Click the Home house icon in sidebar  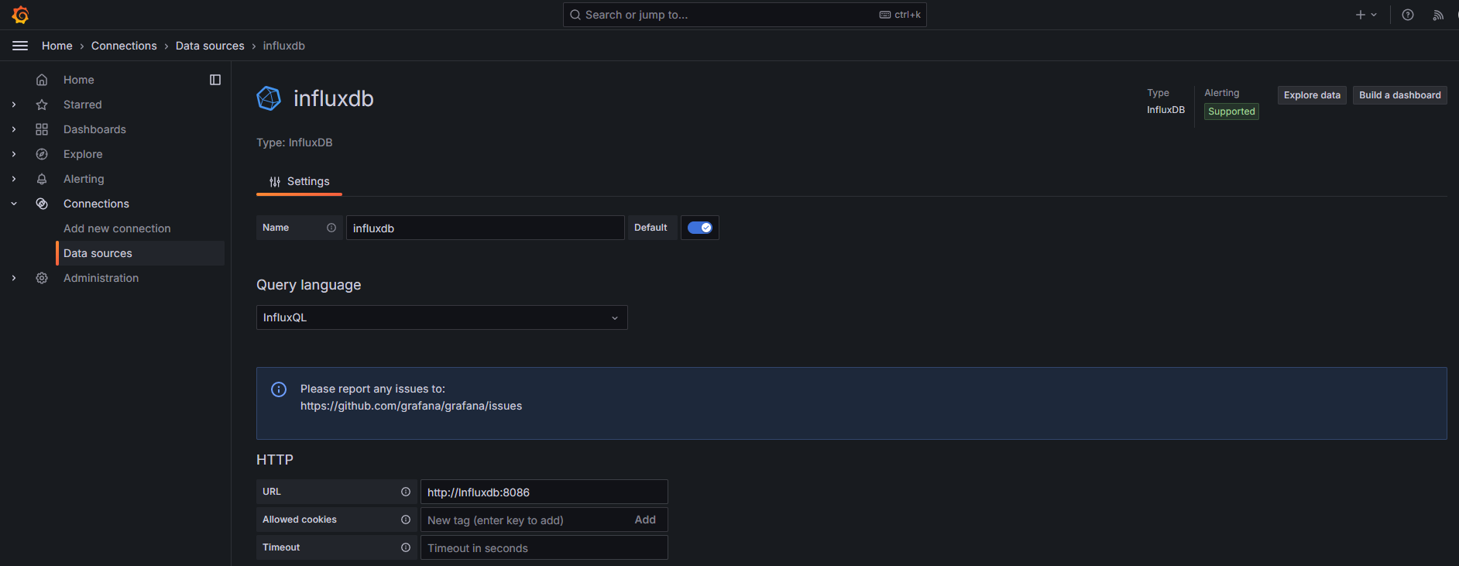tap(42, 80)
